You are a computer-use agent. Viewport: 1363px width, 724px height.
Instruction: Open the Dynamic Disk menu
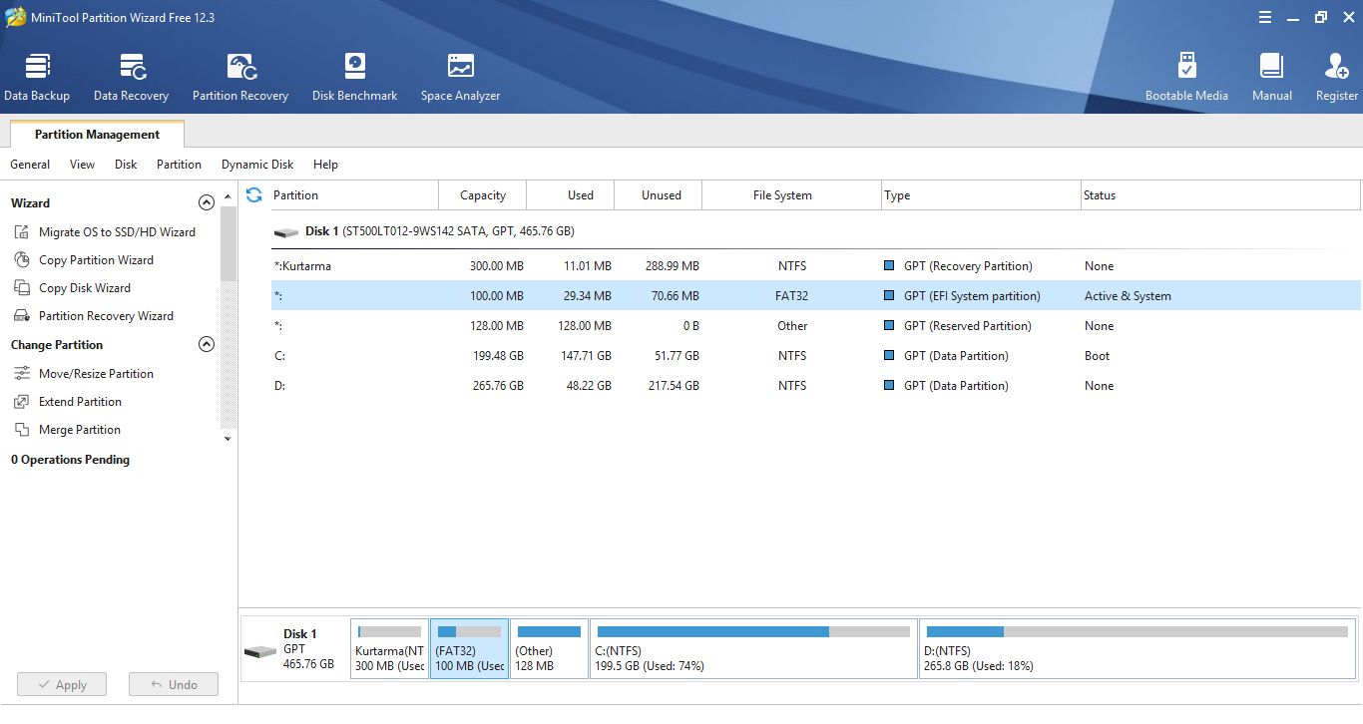[x=257, y=165]
